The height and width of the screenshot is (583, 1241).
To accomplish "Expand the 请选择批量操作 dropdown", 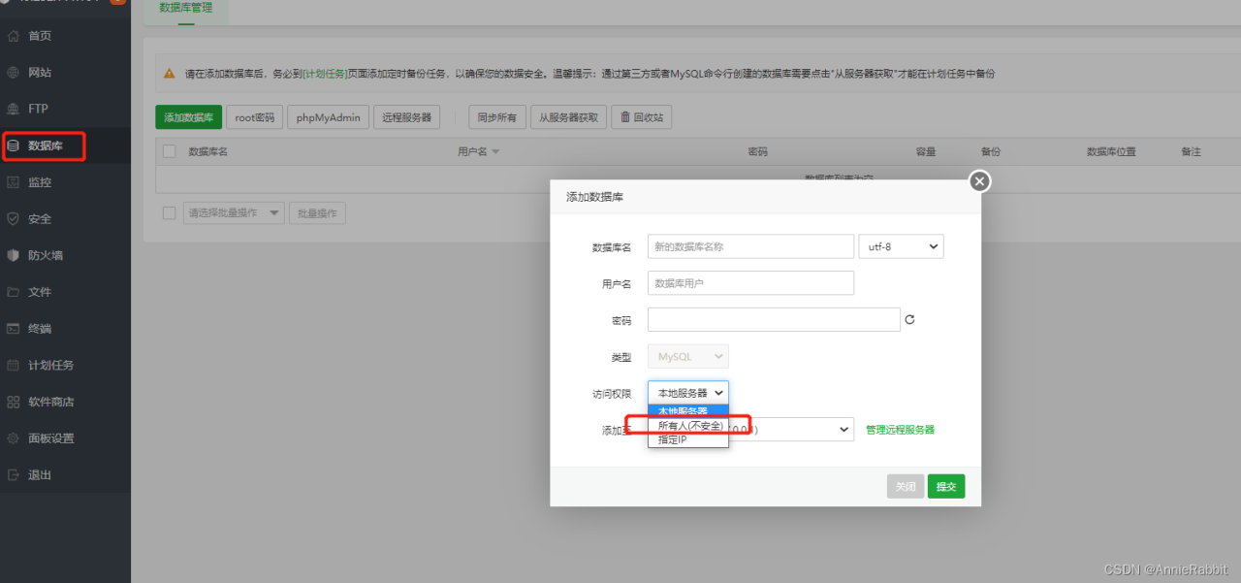I will tap(233, 212).
